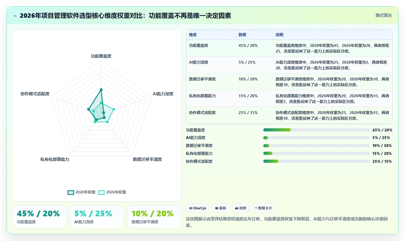405x241 pixels.
Task: Select the AI能力深度 table row name
Action: pyautogui.click(x=199, y=62)
